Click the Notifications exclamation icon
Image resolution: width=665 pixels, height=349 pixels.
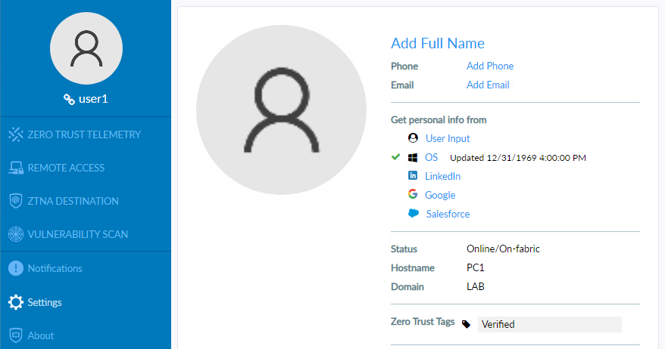pos(16,268)
